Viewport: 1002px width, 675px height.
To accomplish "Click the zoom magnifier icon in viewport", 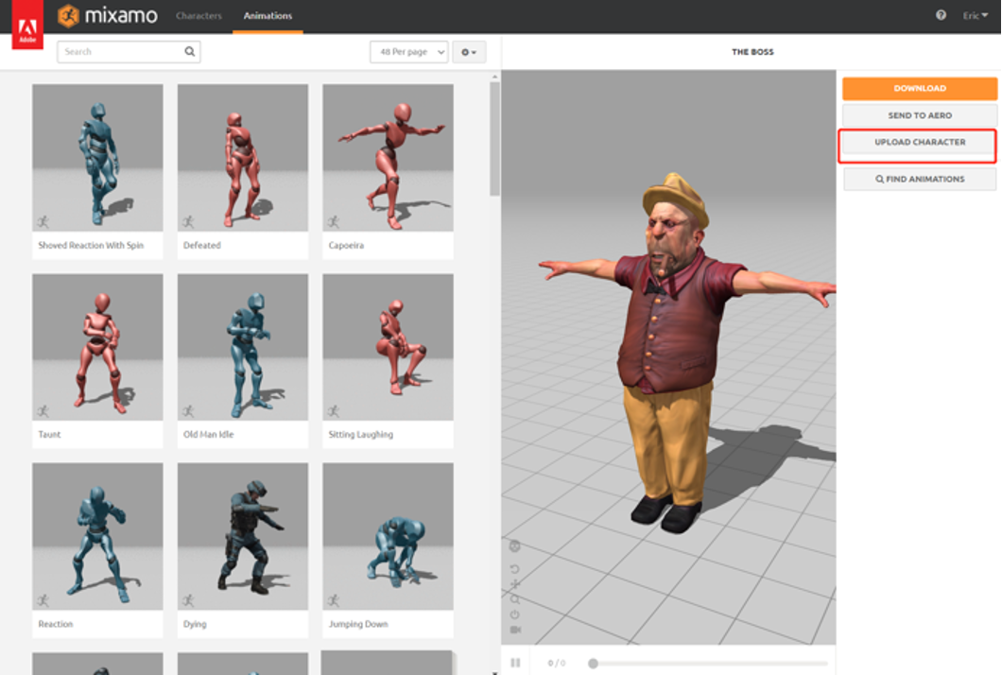I will coord(514,599).
